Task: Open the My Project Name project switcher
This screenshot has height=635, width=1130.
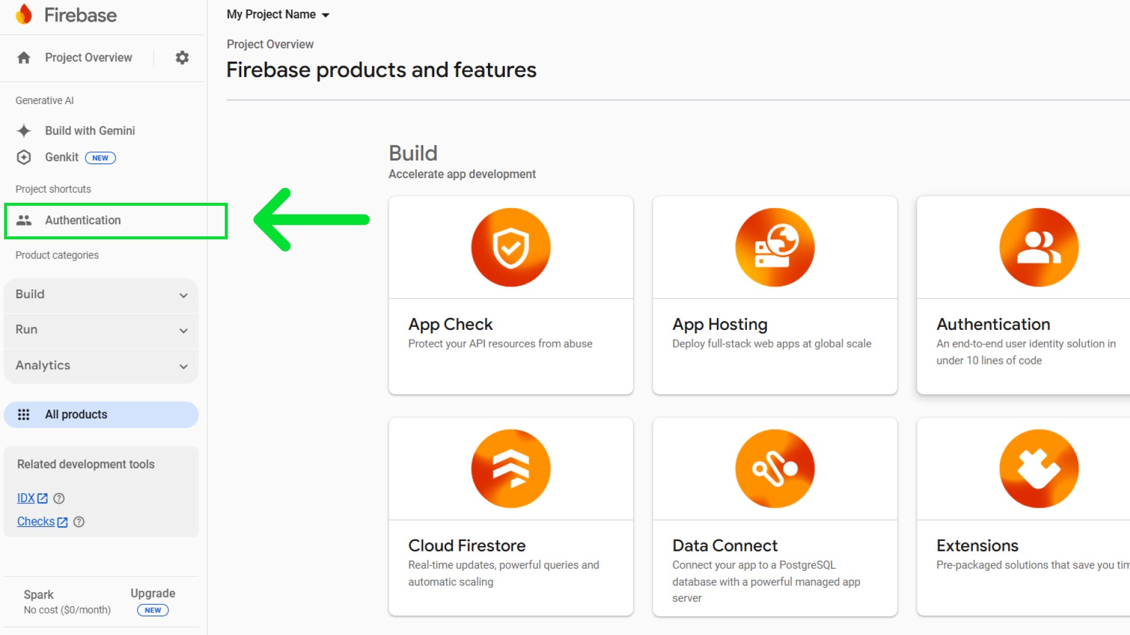Action: (278, 14)
